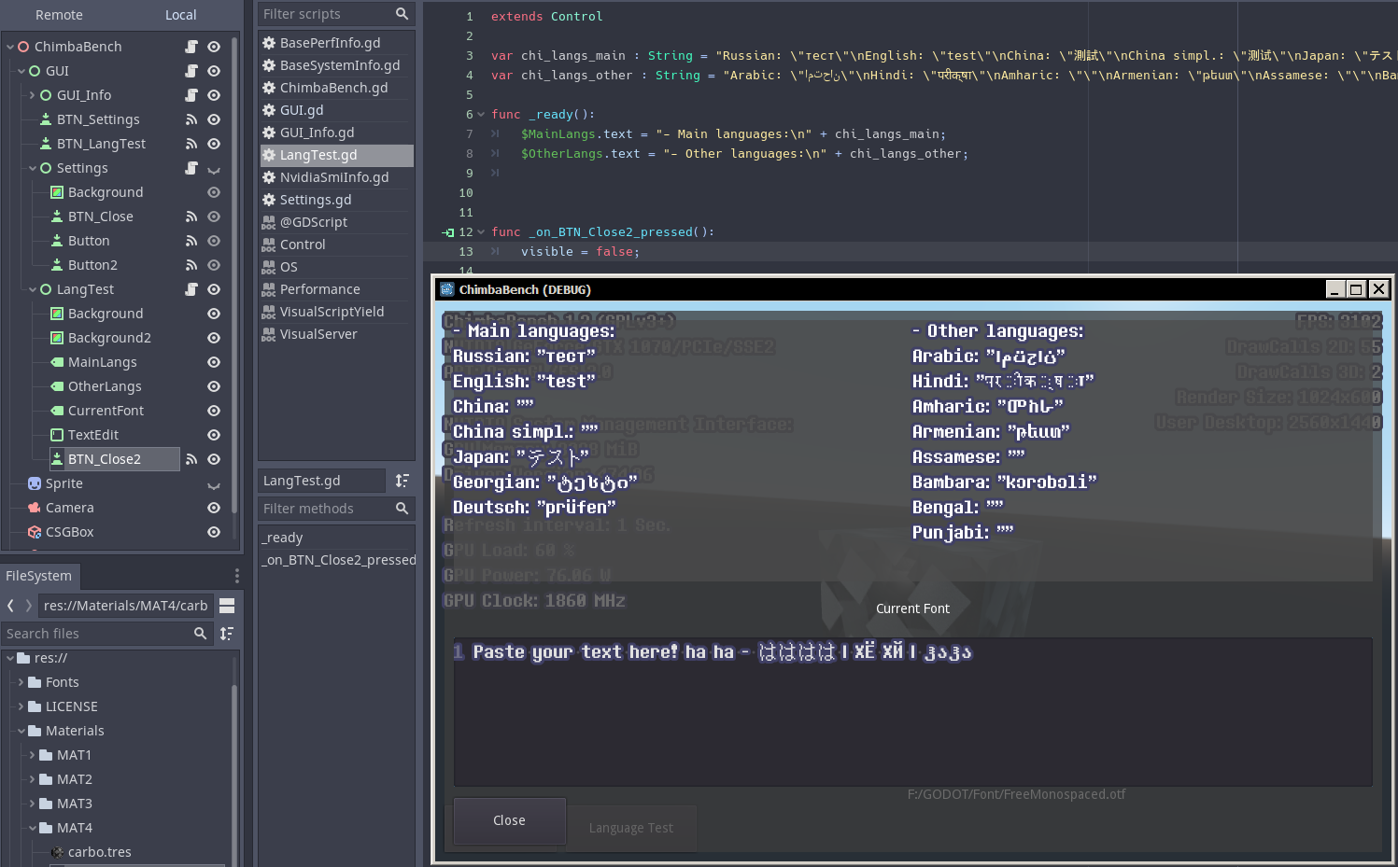The image size is (1398, 867).
Task: Expand the Fonts folder
Action: click(21, 682)
